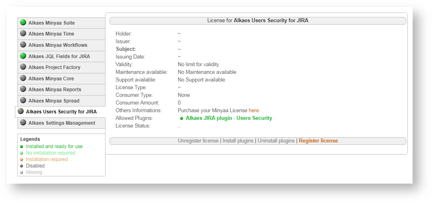The height and width of the screenshot is (203, 432).
Task: Click the 'Issuing Date:' label
Action: pyautogui.click(x=130, y=57)
